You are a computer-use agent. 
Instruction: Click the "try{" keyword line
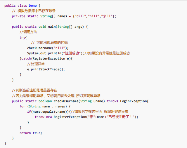click(23, 38)
